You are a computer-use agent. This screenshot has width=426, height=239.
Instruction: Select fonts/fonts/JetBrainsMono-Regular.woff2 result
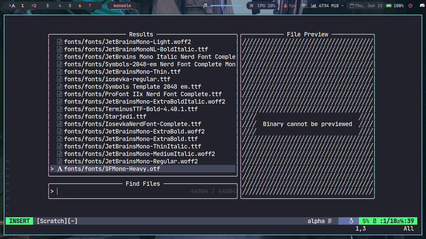coord(143,161)
